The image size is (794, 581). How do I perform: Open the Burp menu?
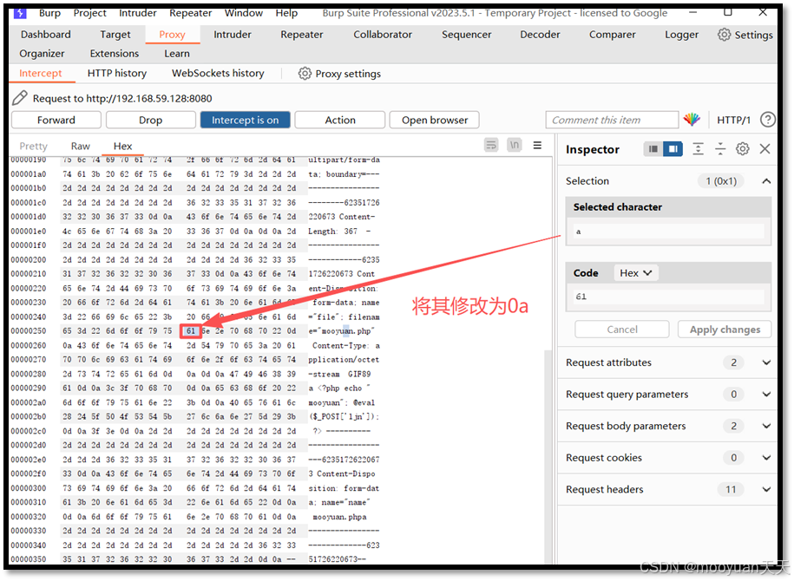(49, 13)
